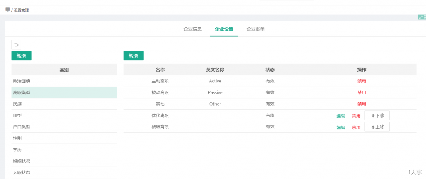Screen dimensions: 426x179
Task: Click 禁用 for 被破离职 row
Action: coord(356,127)
